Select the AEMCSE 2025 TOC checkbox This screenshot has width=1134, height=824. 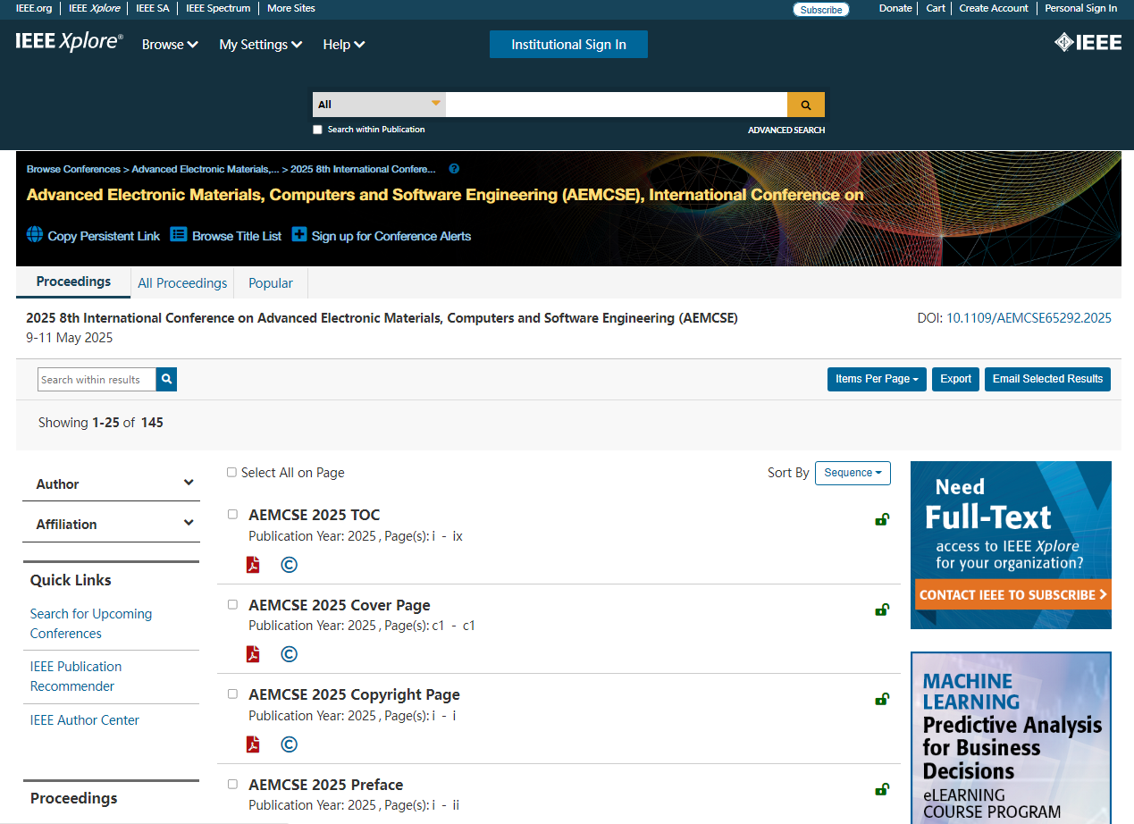[232, 514]
